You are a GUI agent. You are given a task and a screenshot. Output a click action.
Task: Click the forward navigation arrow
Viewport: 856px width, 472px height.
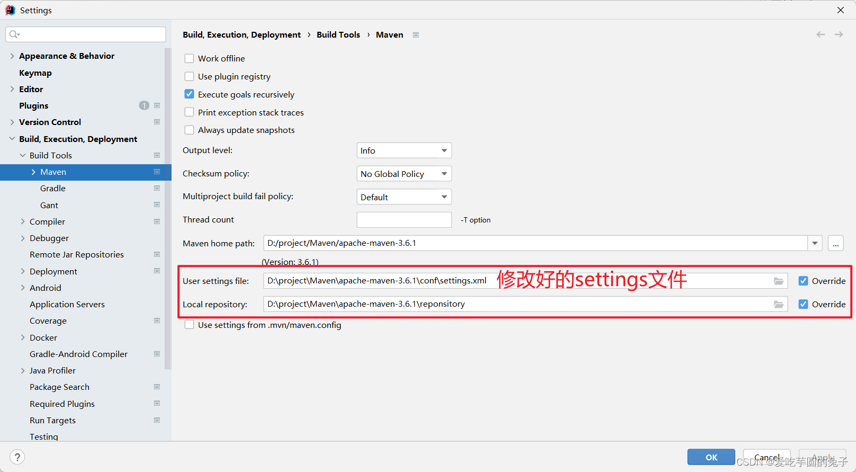839,34
